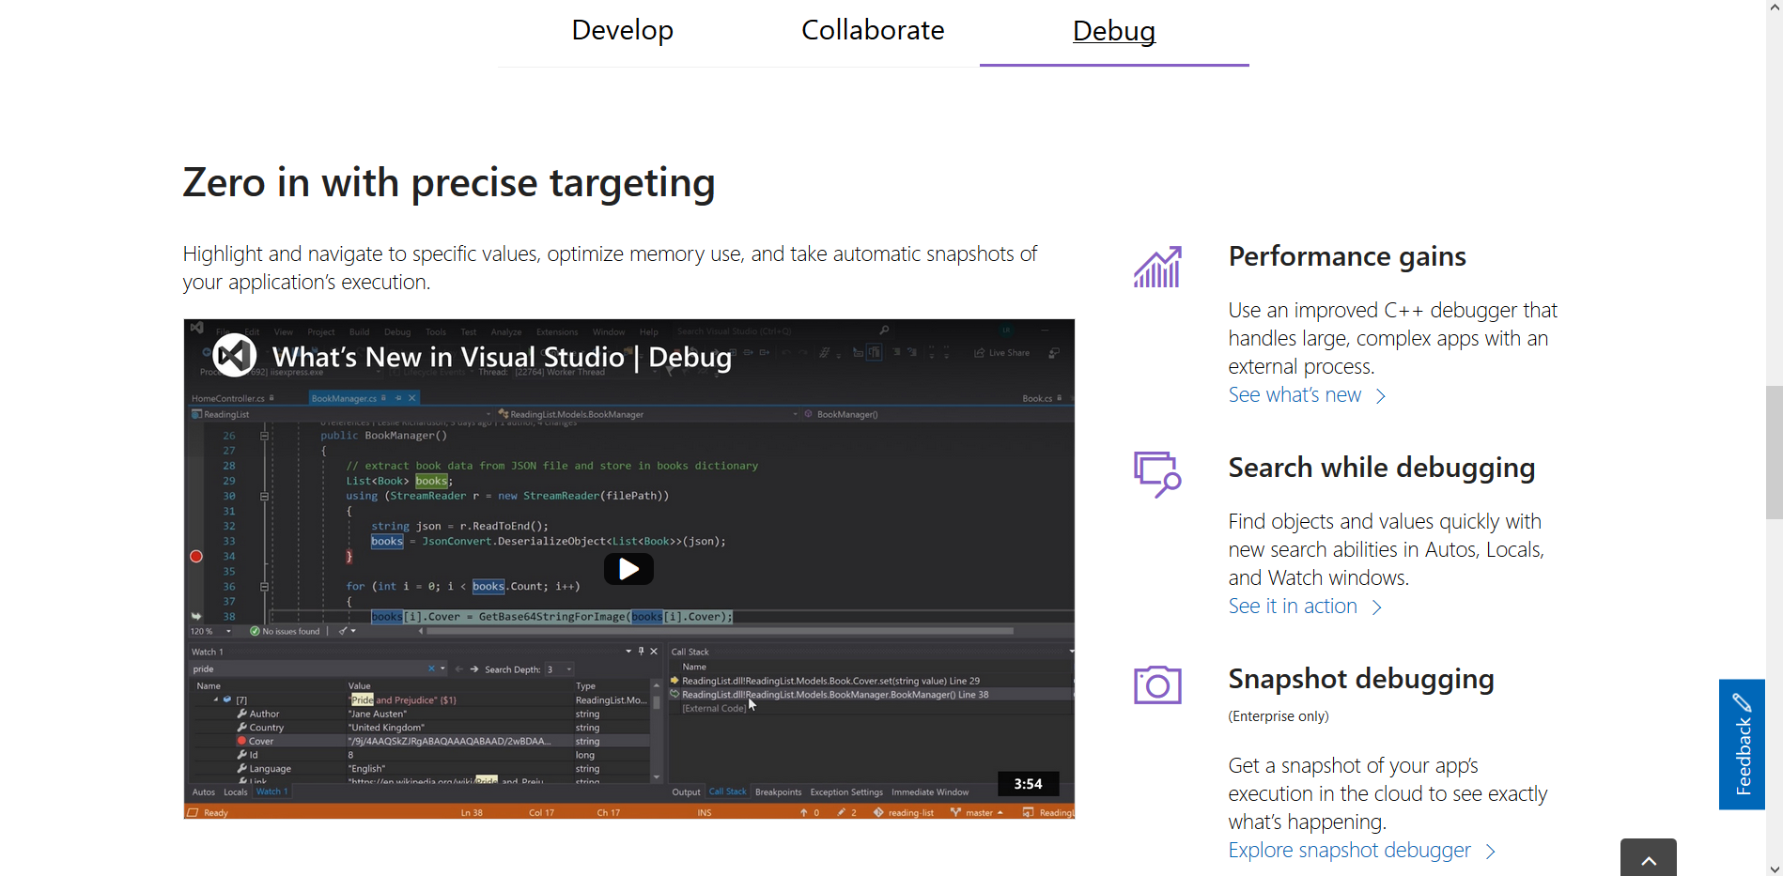This screenshot has width=1783, height=876.
Task: Click the page vertical scrollbar thumb
Action: pyautogui.click(x=1775, y=452)
